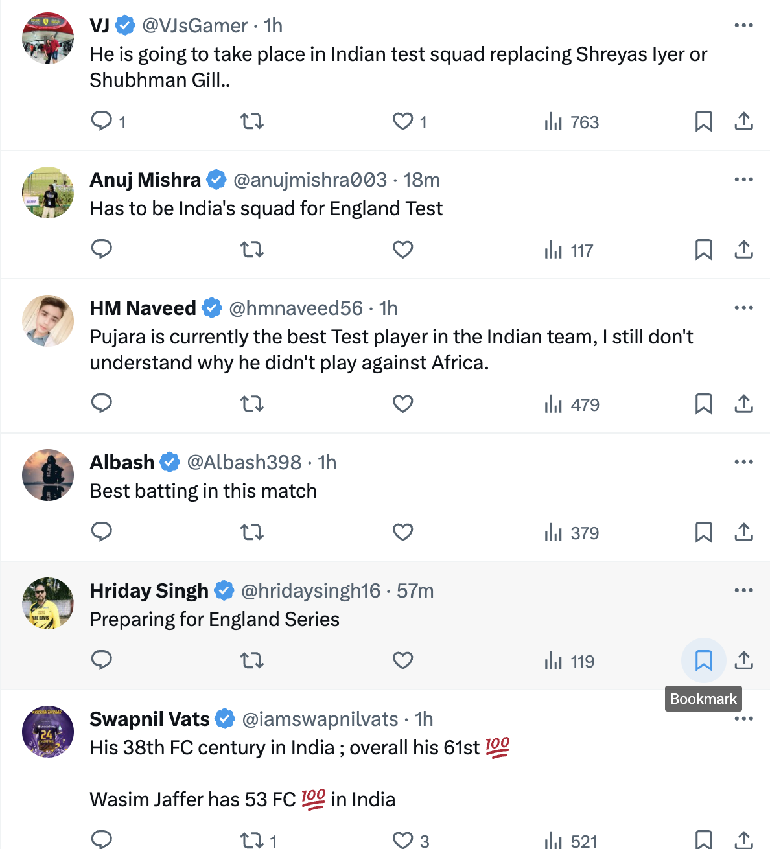Share HM Naveed's tweet
Image resolution: width=770 pixels, height=849 pixels.
tap(743, 404)
